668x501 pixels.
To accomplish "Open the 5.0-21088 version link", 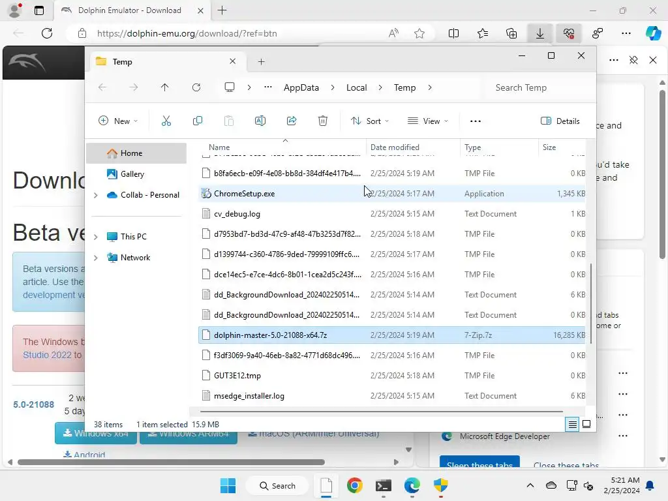I will click(x=34, y=404).
